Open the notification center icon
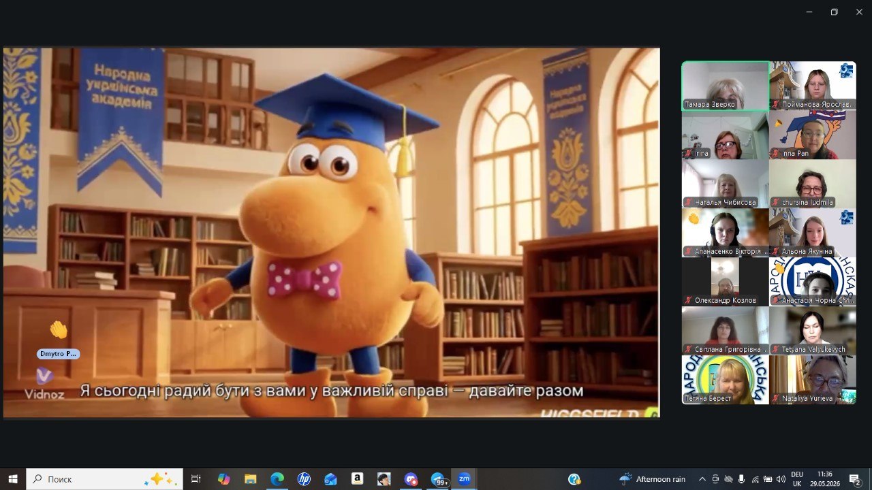Image resolution: width=872 pixels, height=490 pixels. pyautogui.click(x=854, y=479)
